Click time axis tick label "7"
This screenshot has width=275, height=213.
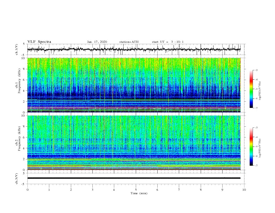[x=179, y=190]
